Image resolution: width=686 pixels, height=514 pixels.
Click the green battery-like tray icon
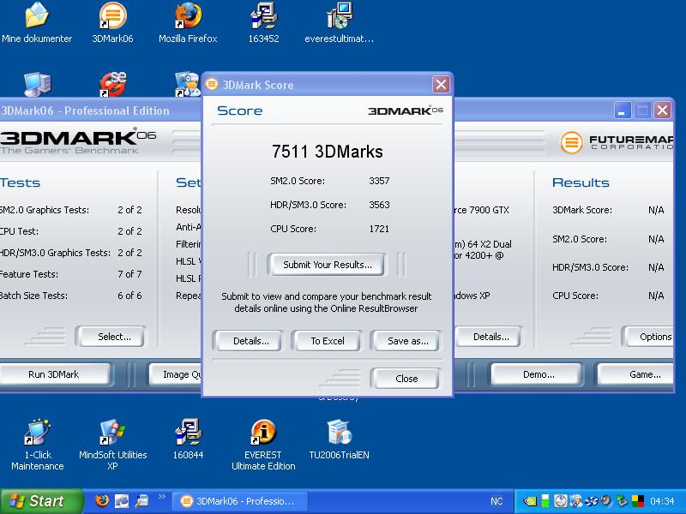coord(545,501)
